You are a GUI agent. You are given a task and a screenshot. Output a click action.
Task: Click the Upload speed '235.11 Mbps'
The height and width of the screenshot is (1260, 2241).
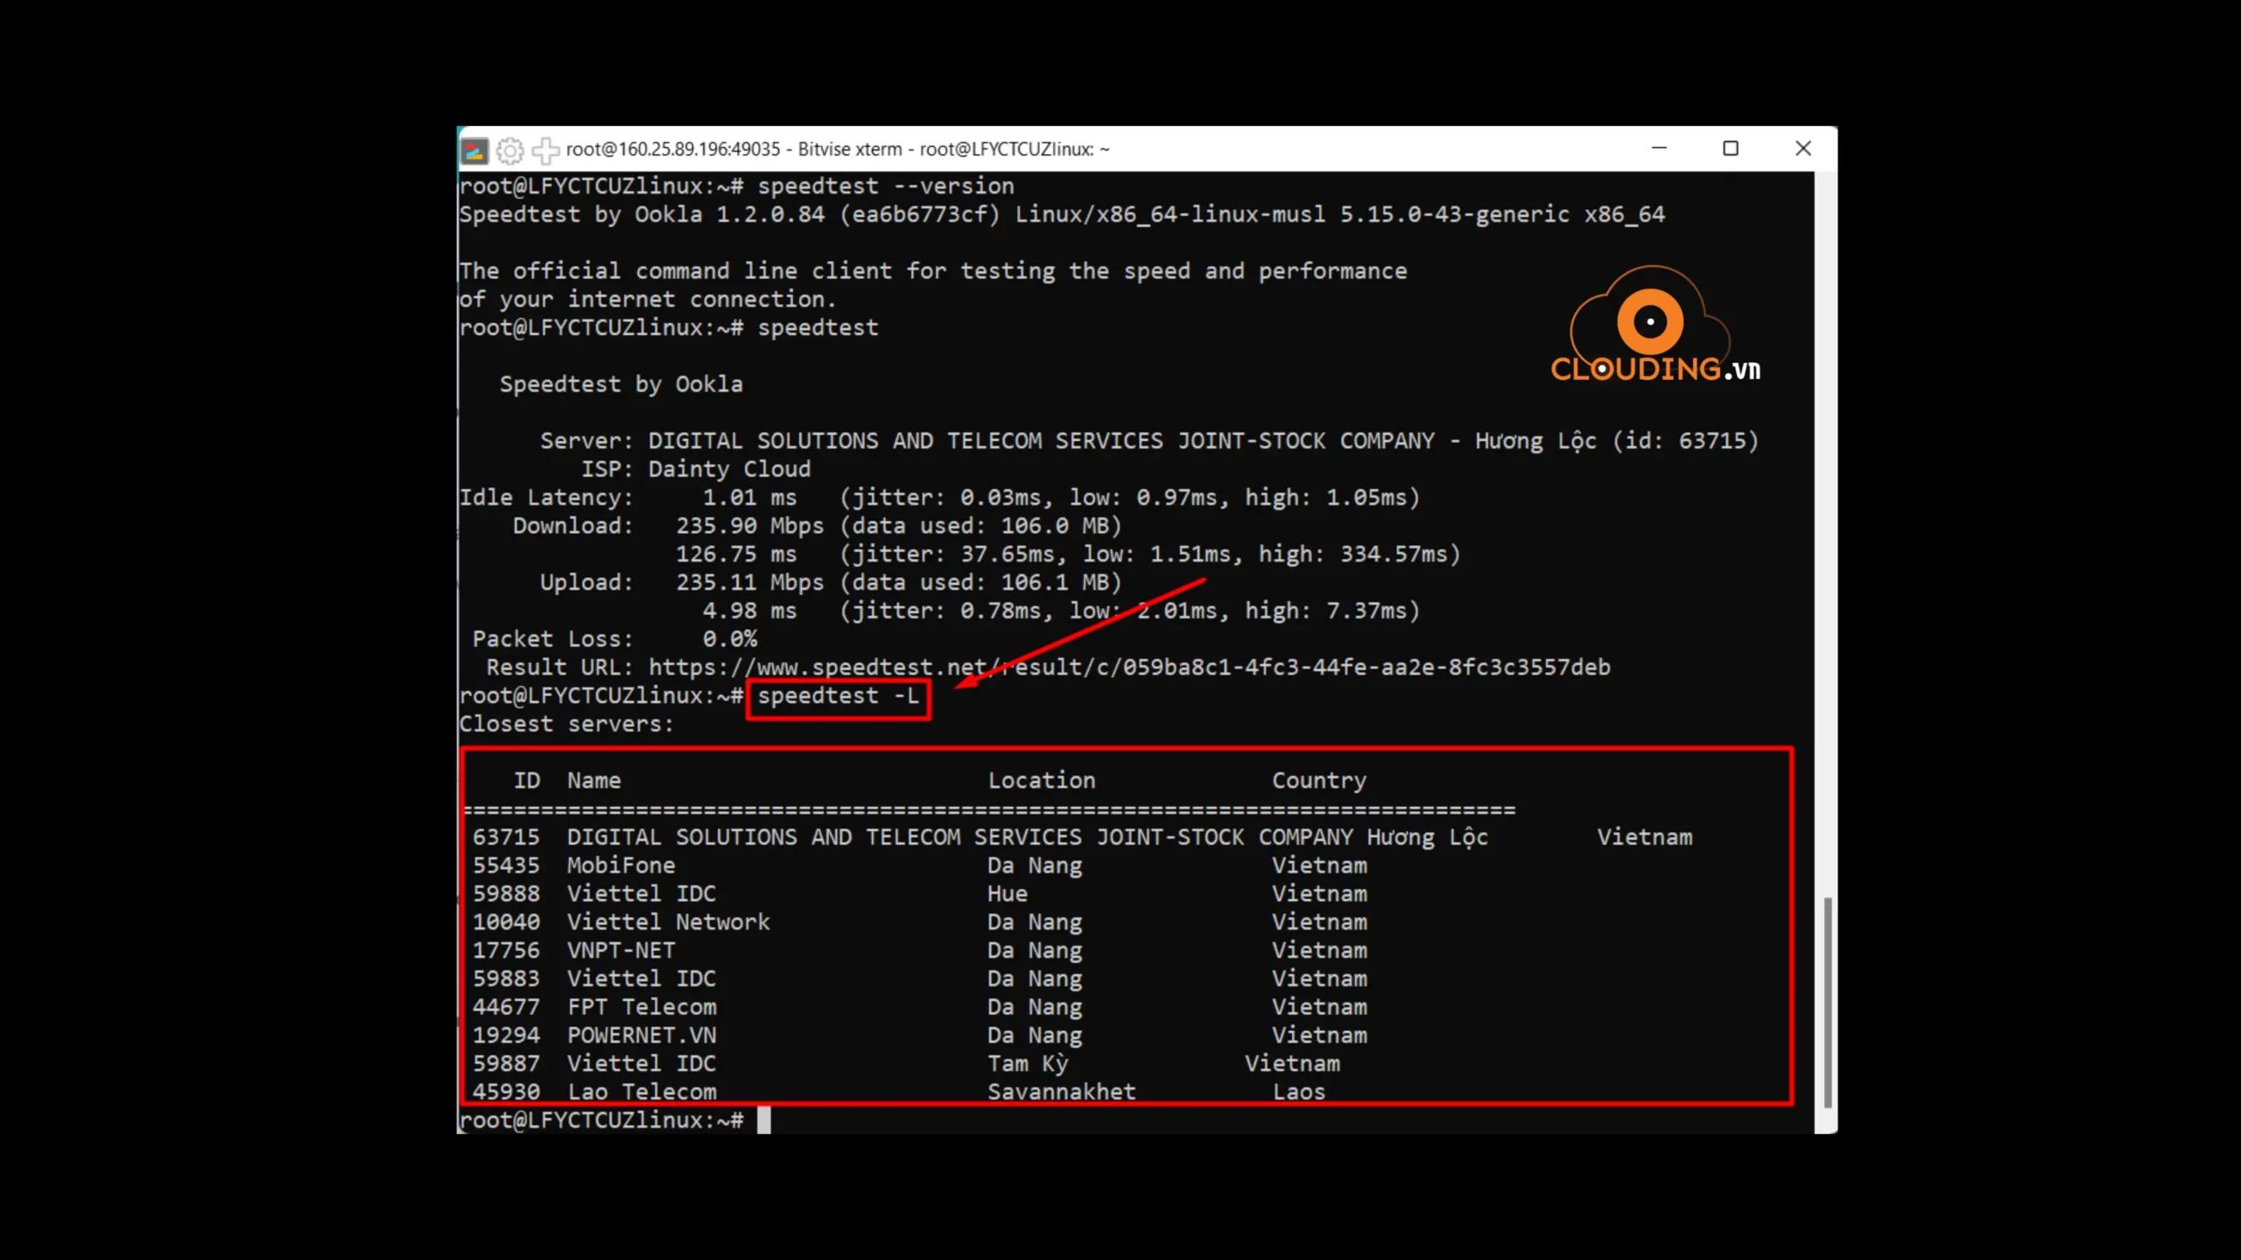[x=749, y=583]
